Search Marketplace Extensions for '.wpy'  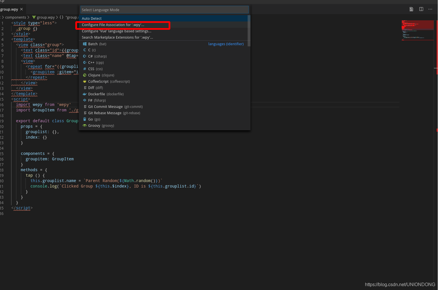click(x=163, y=38)
